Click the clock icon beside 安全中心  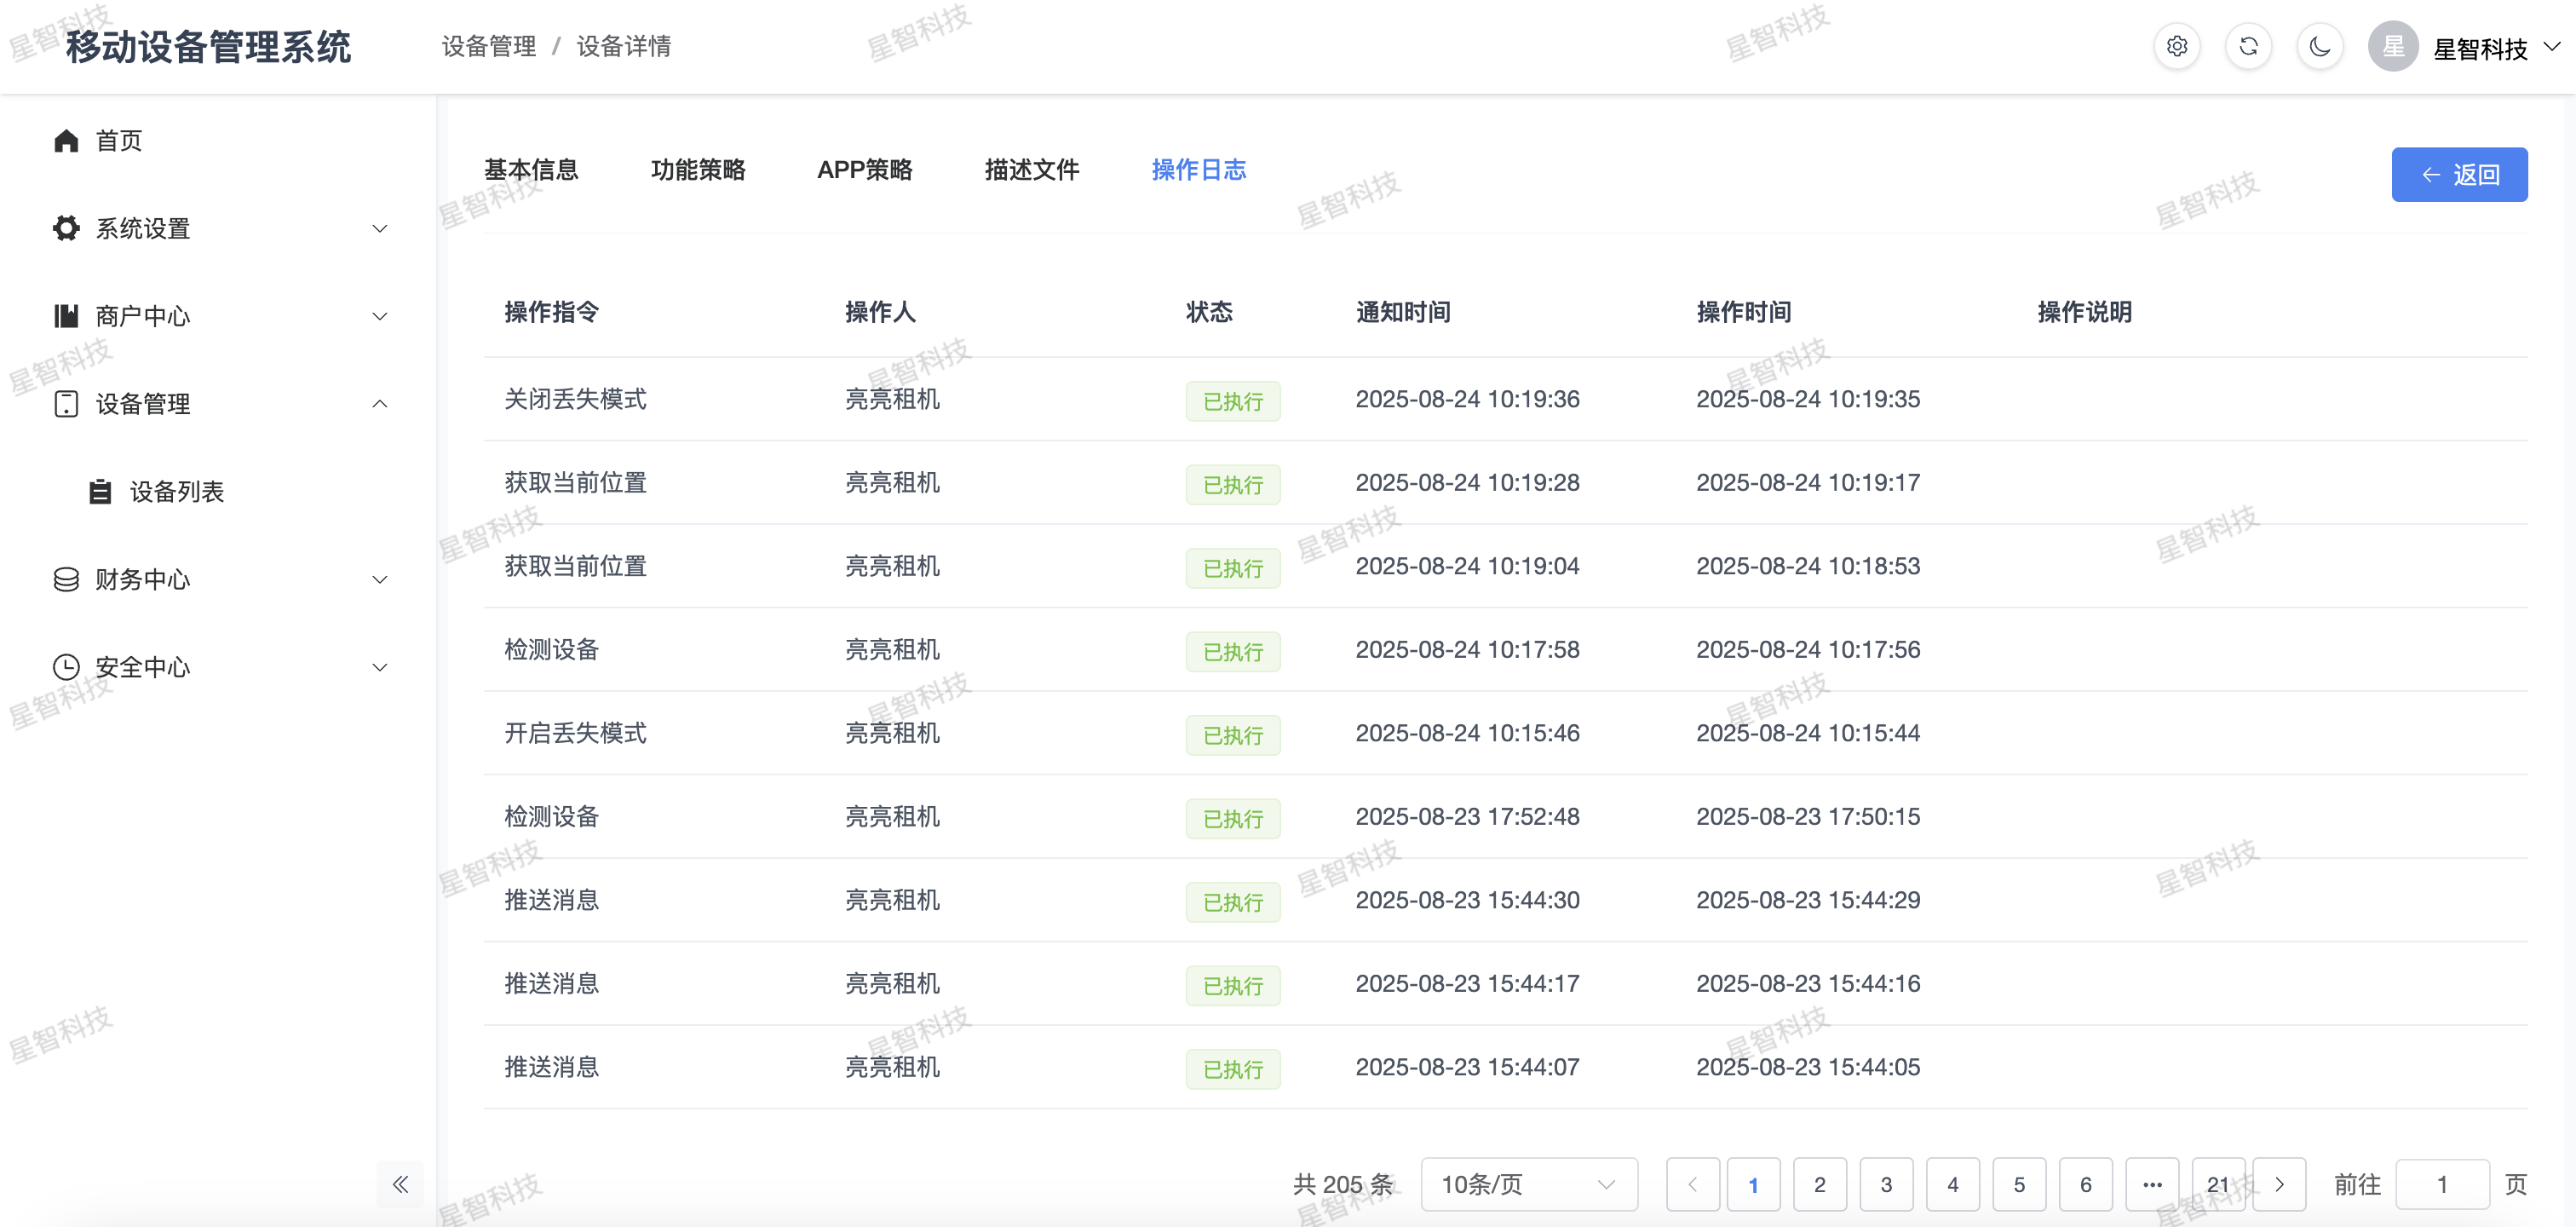click(x=66, y=667)
